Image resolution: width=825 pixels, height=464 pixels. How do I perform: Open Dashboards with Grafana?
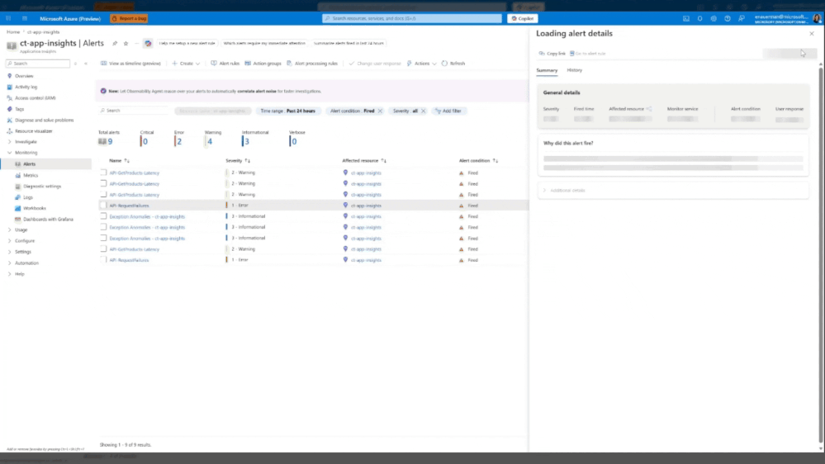48,220
